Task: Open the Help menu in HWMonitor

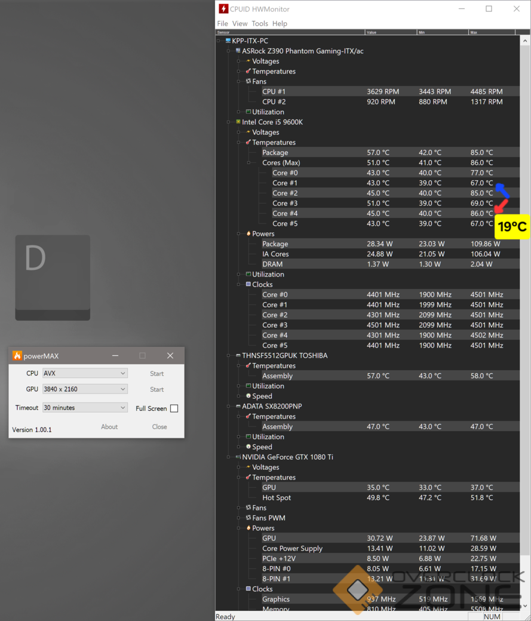Action: (x=280, y=23)
